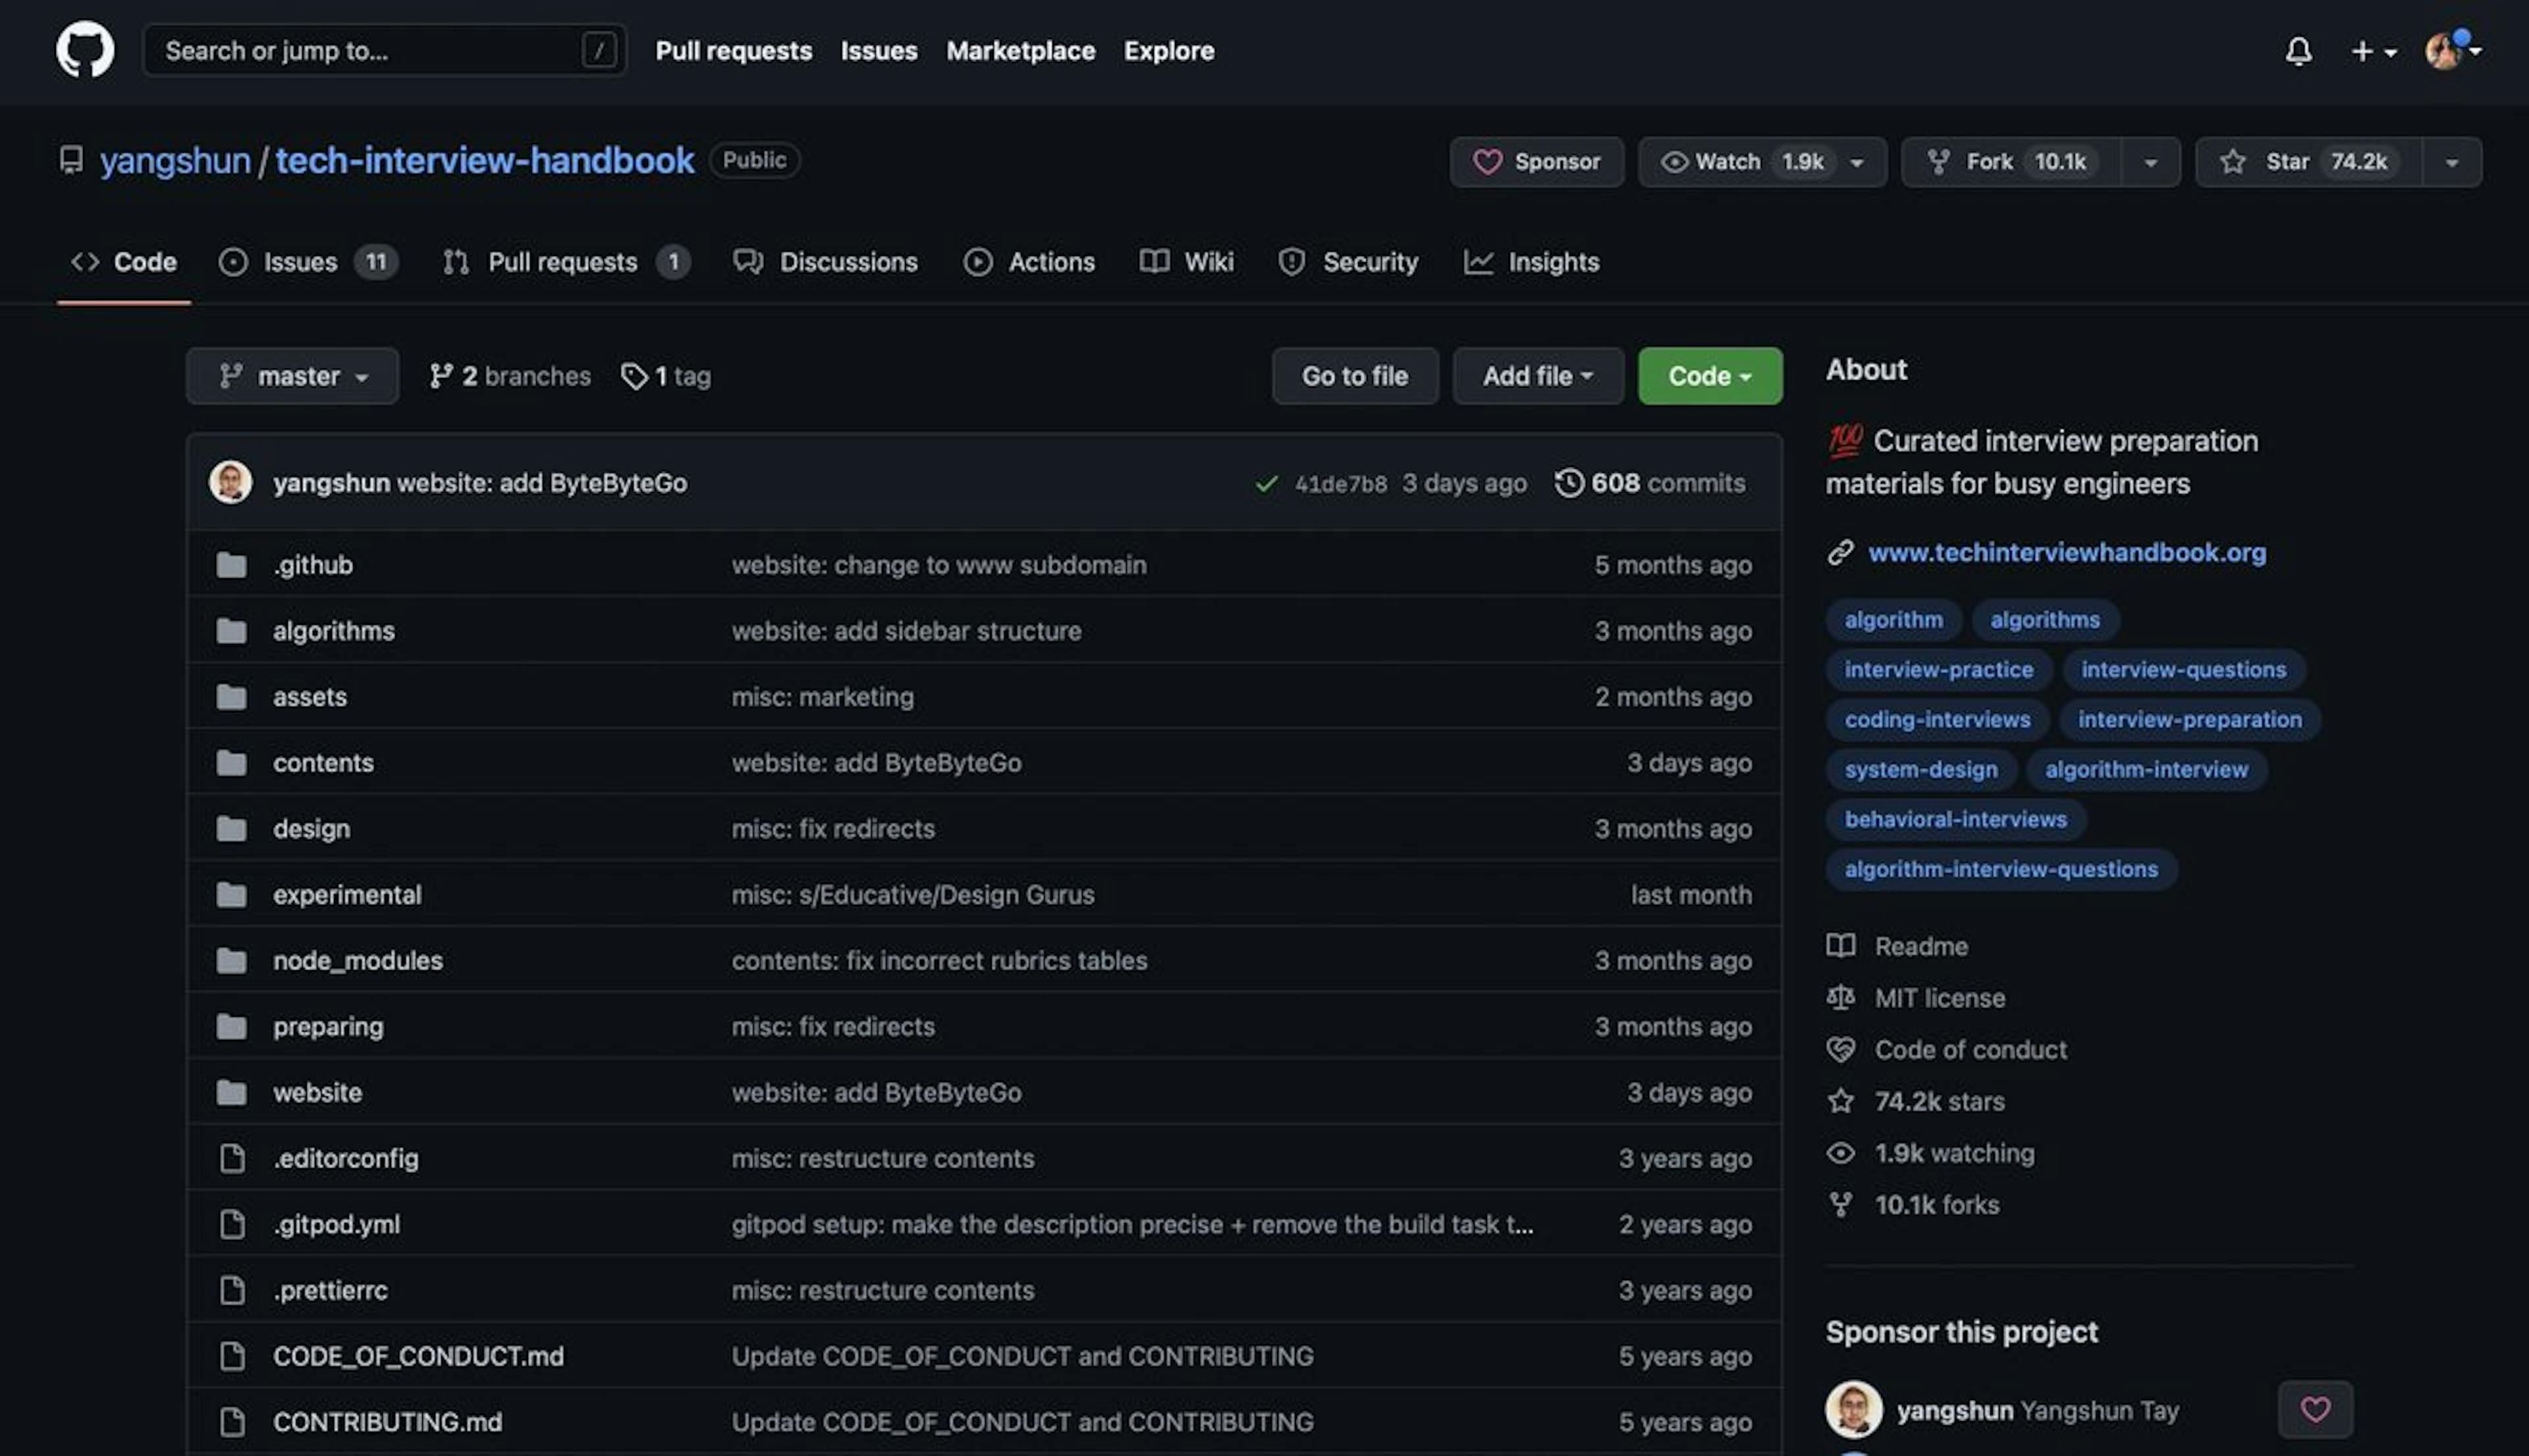Fork the repository

[2010, 161]
